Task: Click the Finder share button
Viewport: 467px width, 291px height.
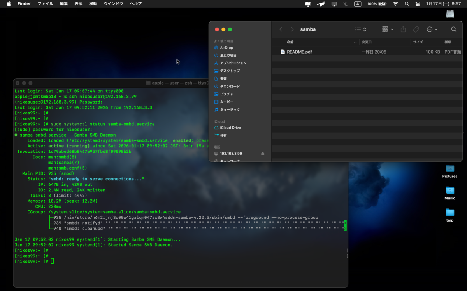Action: tap(403, 29)
